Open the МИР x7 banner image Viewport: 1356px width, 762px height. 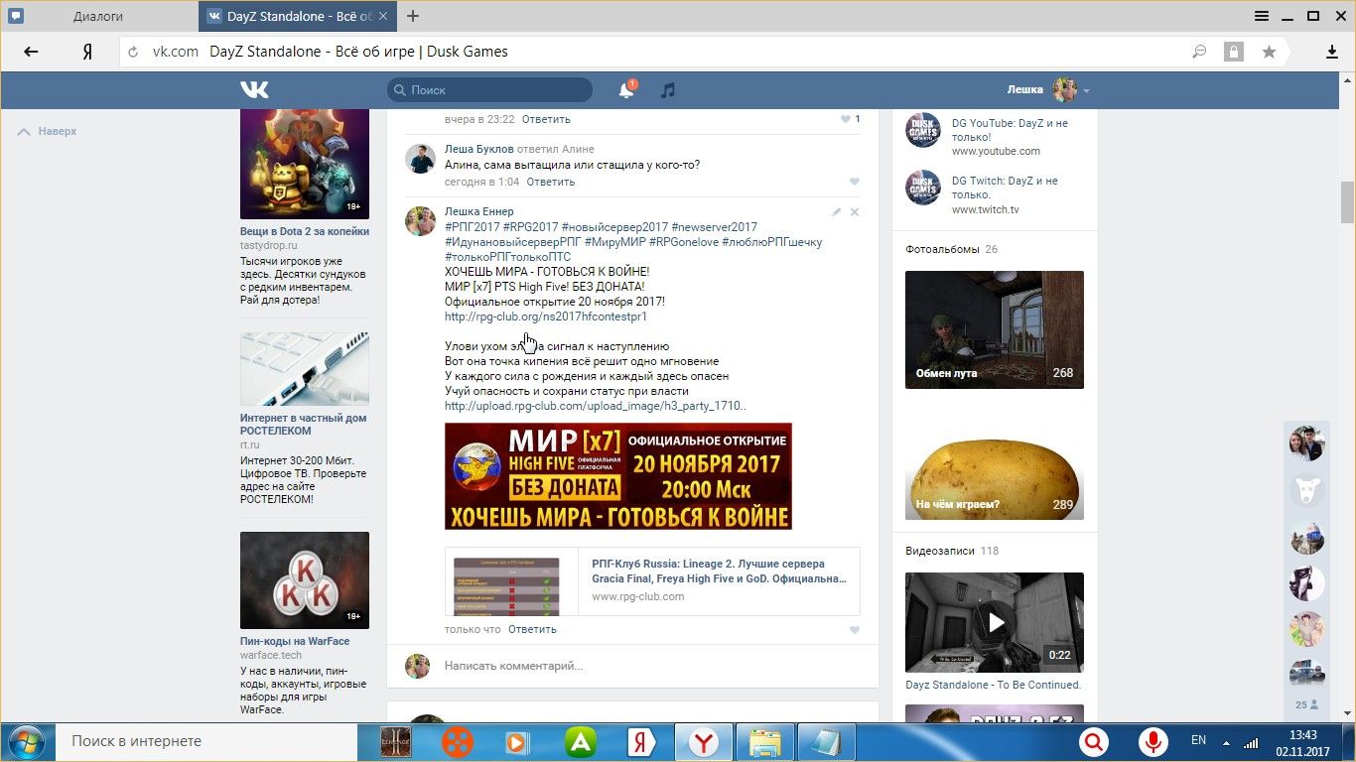tap(618, 476)
